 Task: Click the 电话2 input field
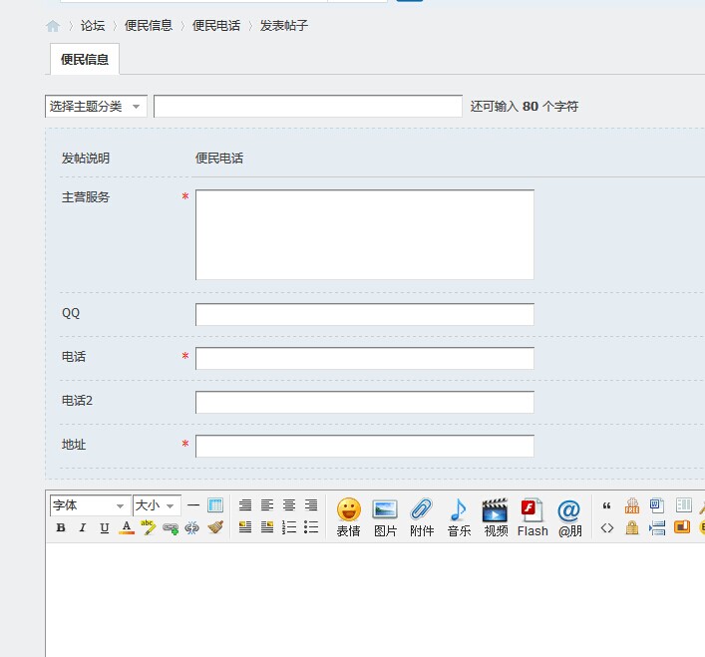pos(365,402)
